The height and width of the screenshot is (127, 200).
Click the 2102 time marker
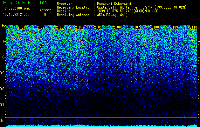coord(41,27)
